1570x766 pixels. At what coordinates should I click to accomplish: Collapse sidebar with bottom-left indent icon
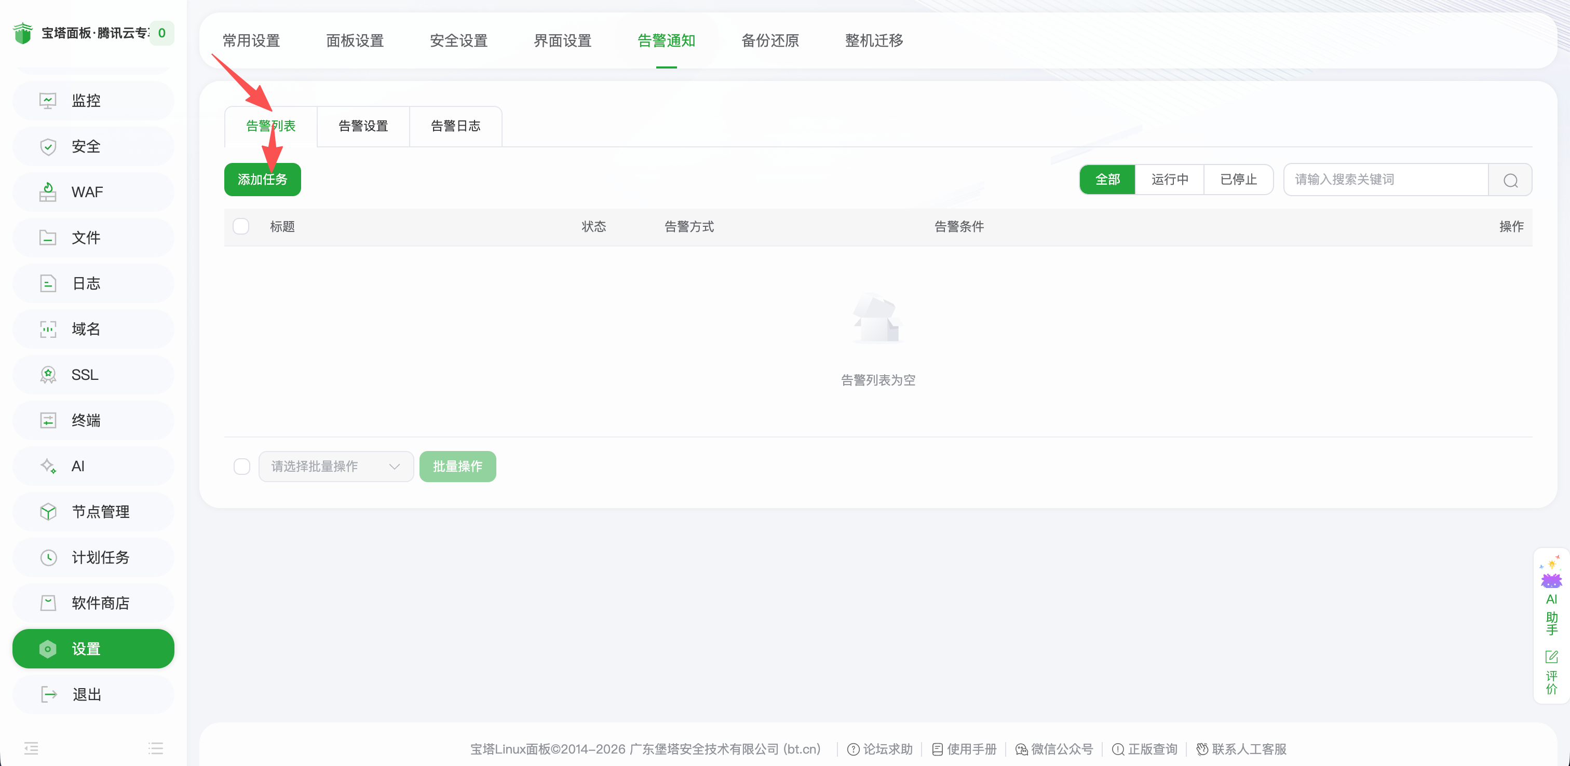pyautogui.click(x=31, y=748)
